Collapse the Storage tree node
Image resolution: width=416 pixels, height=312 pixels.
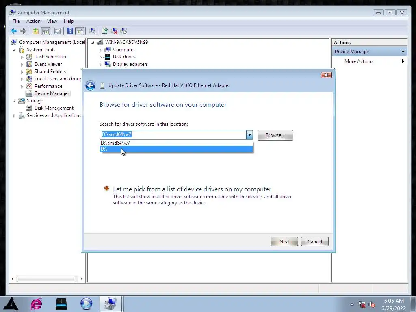[x=14, y=101]
